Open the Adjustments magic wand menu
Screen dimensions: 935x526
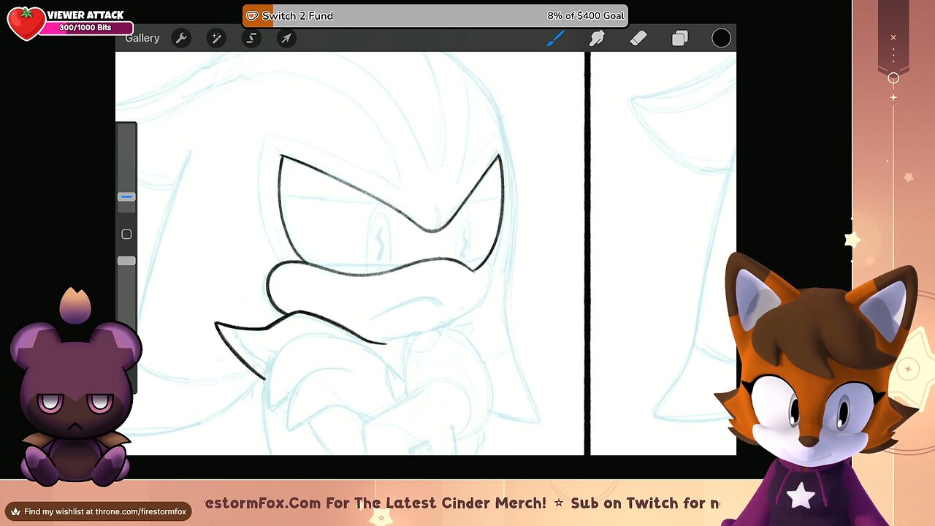[x=216, y=38]
